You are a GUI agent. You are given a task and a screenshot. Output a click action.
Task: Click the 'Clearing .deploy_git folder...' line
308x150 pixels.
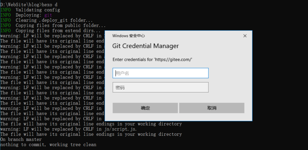coord(54,20)
